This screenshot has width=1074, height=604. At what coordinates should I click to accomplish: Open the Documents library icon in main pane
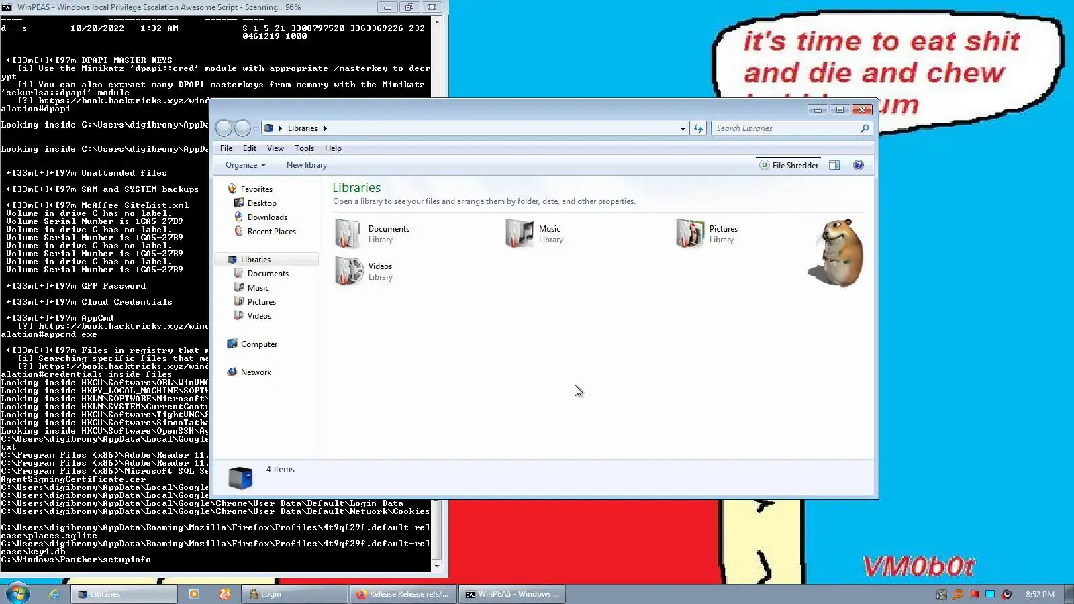coord(348,234)
